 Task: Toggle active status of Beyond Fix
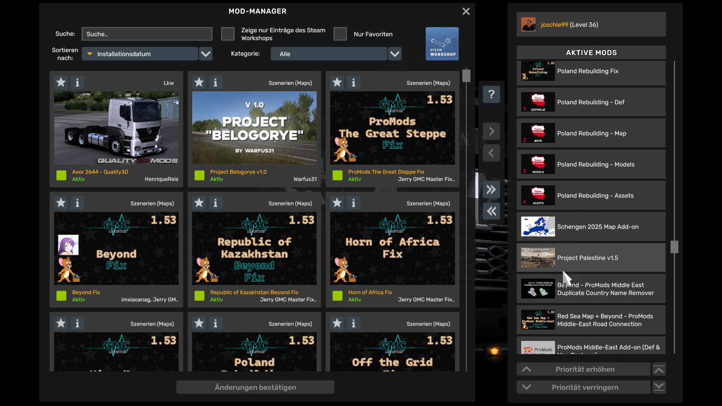coord(61,296)
